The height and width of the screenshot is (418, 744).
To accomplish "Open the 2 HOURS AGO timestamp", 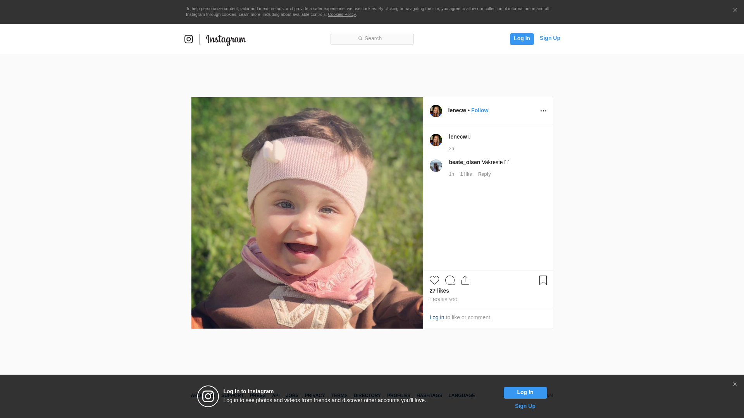I will tap(443, 300).
